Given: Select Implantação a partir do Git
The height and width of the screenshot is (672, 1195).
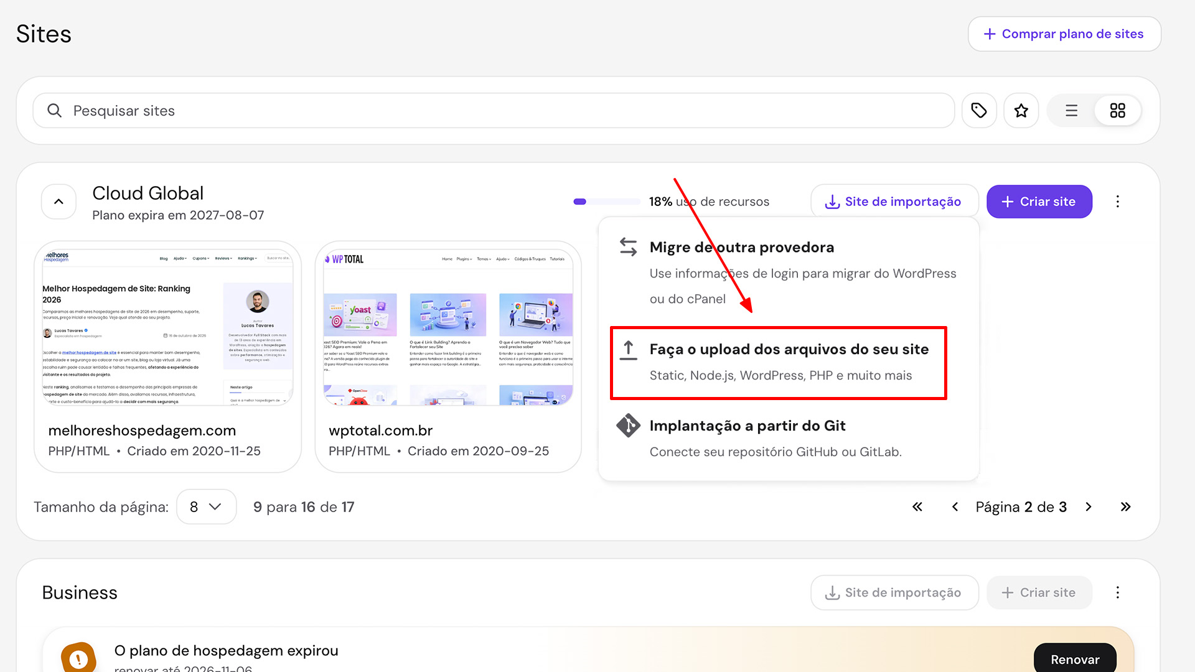Looking at the screenshot, I should 788,438.
